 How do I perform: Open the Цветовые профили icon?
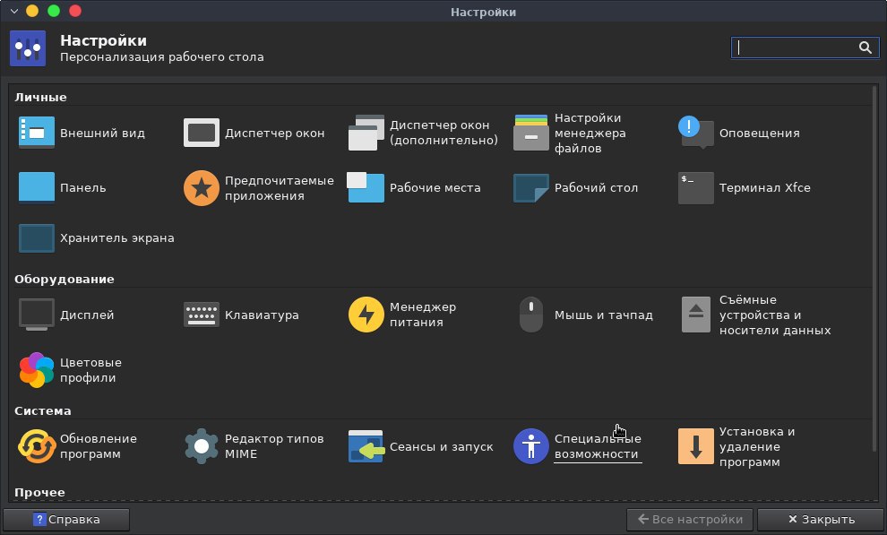coord(37,370)
